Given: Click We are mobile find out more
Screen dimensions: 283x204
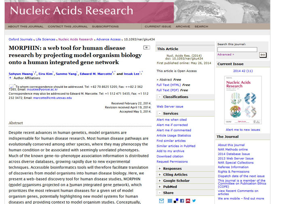Looking at the screenshot, I should pos(241,198).
